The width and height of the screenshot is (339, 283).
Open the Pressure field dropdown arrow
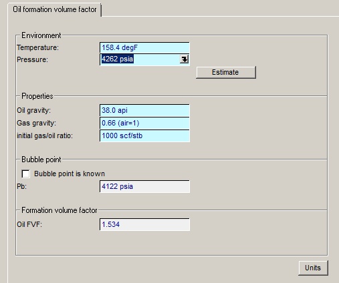click(x=184, y=59)
